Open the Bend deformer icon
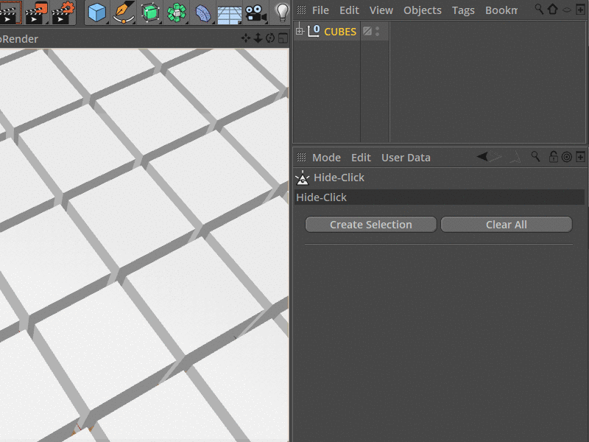Image resolution: width=589 pixels, height=442 pixels. [203, 13]
